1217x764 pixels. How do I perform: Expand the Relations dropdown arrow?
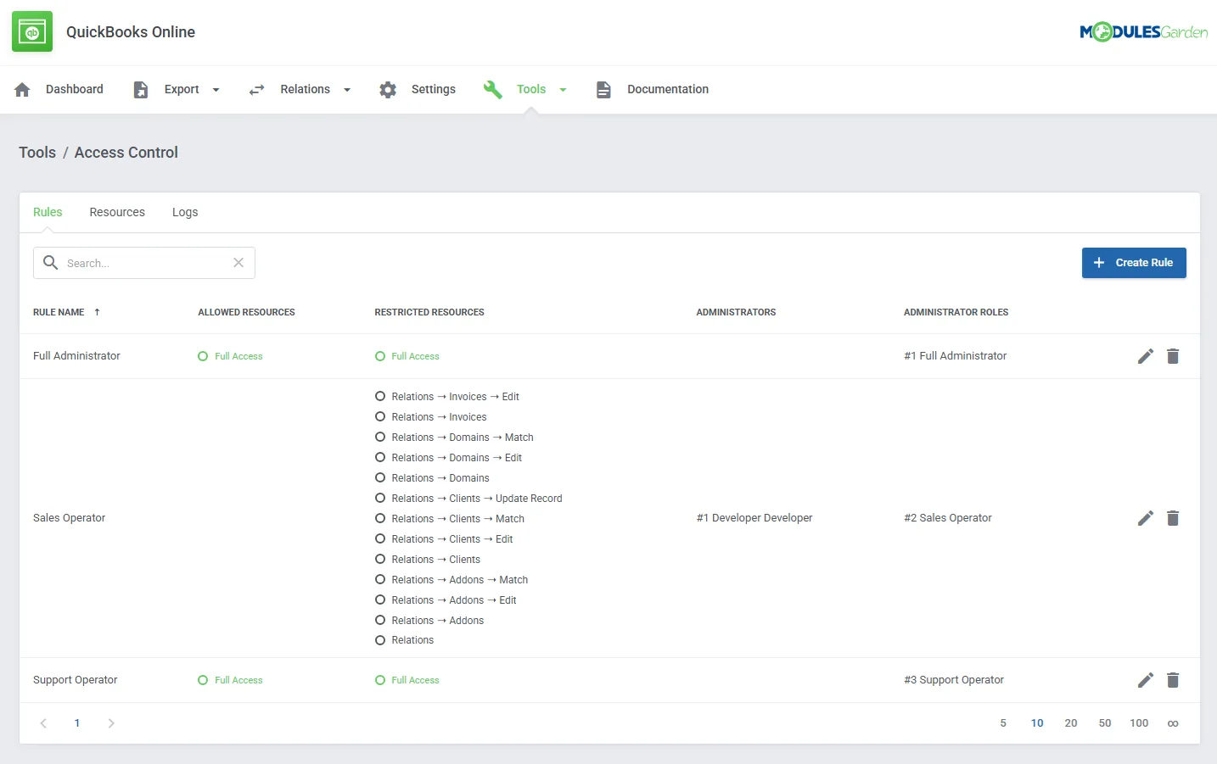347,90
